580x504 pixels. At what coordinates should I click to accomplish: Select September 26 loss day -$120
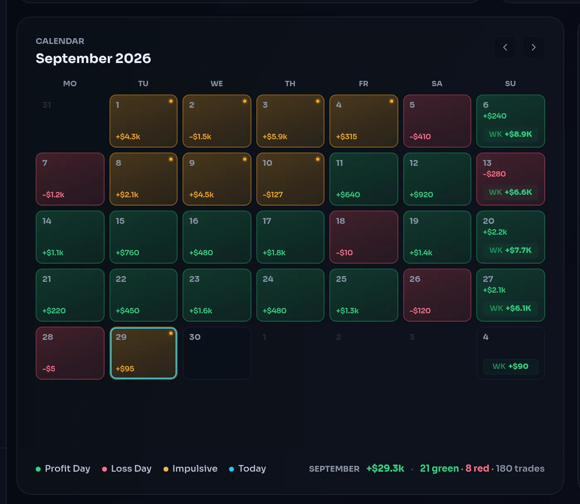pos(437,295)
